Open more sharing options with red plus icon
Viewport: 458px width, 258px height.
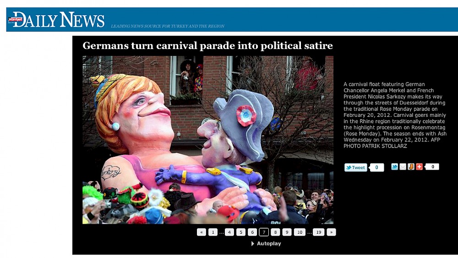click(x=419, y=167)
